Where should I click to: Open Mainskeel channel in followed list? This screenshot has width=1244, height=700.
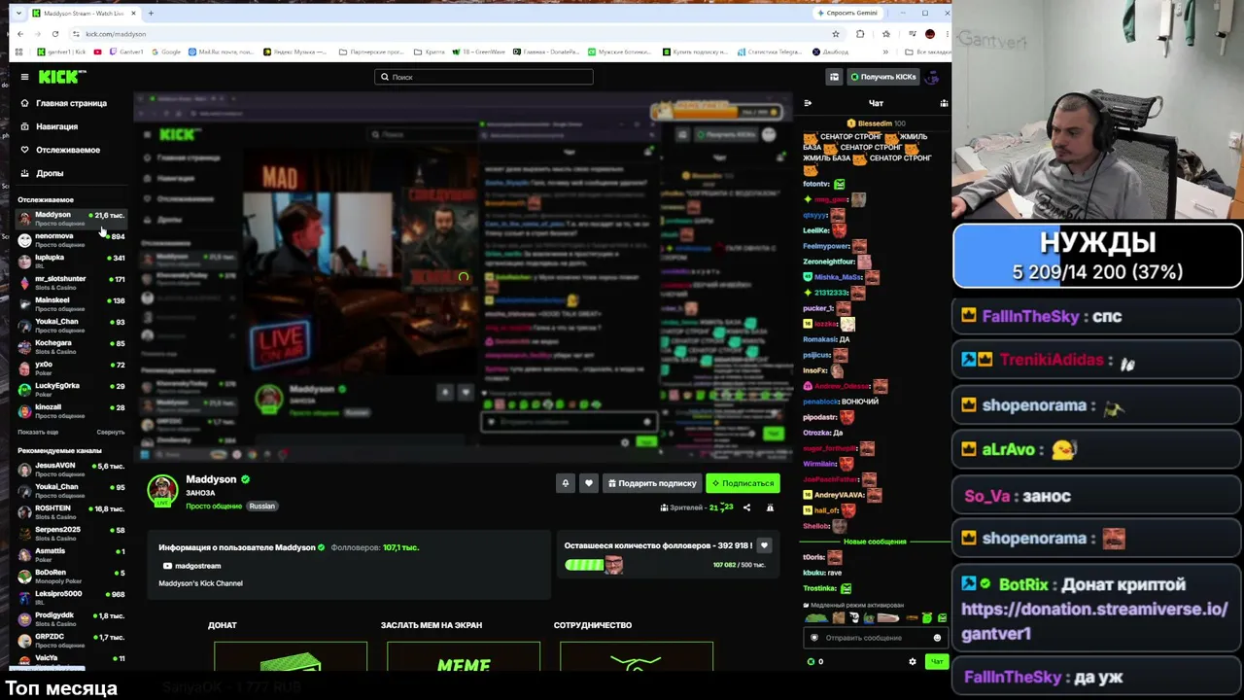coord(71,304)
